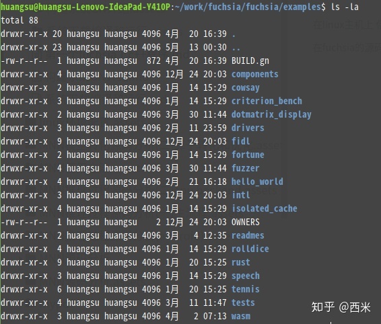Click the 11:47 timestamp of tests

click(x=215, y=302)
